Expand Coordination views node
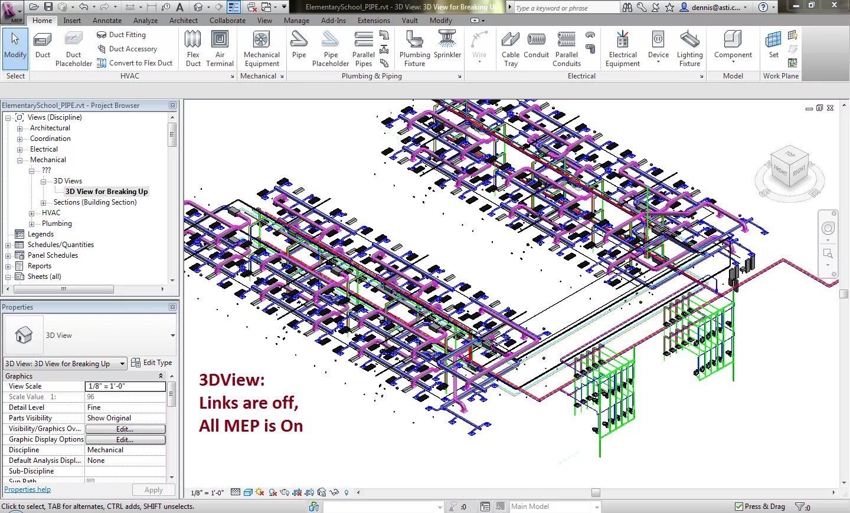Image resolution: width=850 pixels, height=513 pixels. point(19,139)
